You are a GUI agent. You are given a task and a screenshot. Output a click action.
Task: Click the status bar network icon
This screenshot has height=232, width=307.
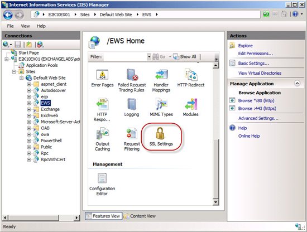[x=299, y=226]
